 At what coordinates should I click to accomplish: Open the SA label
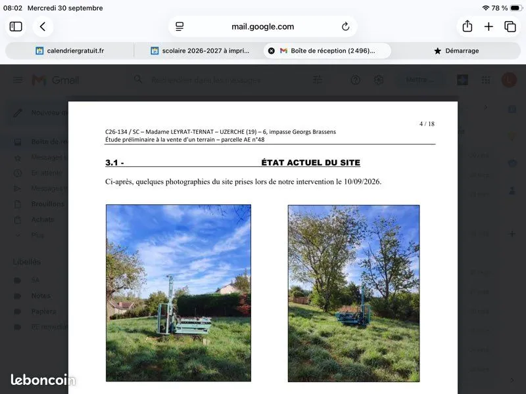pos(34,280)
